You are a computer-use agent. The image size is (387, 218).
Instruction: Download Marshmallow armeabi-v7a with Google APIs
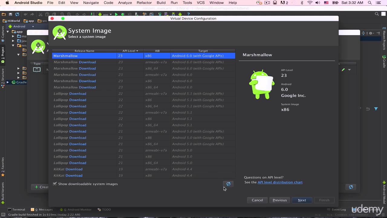point(87,62)
